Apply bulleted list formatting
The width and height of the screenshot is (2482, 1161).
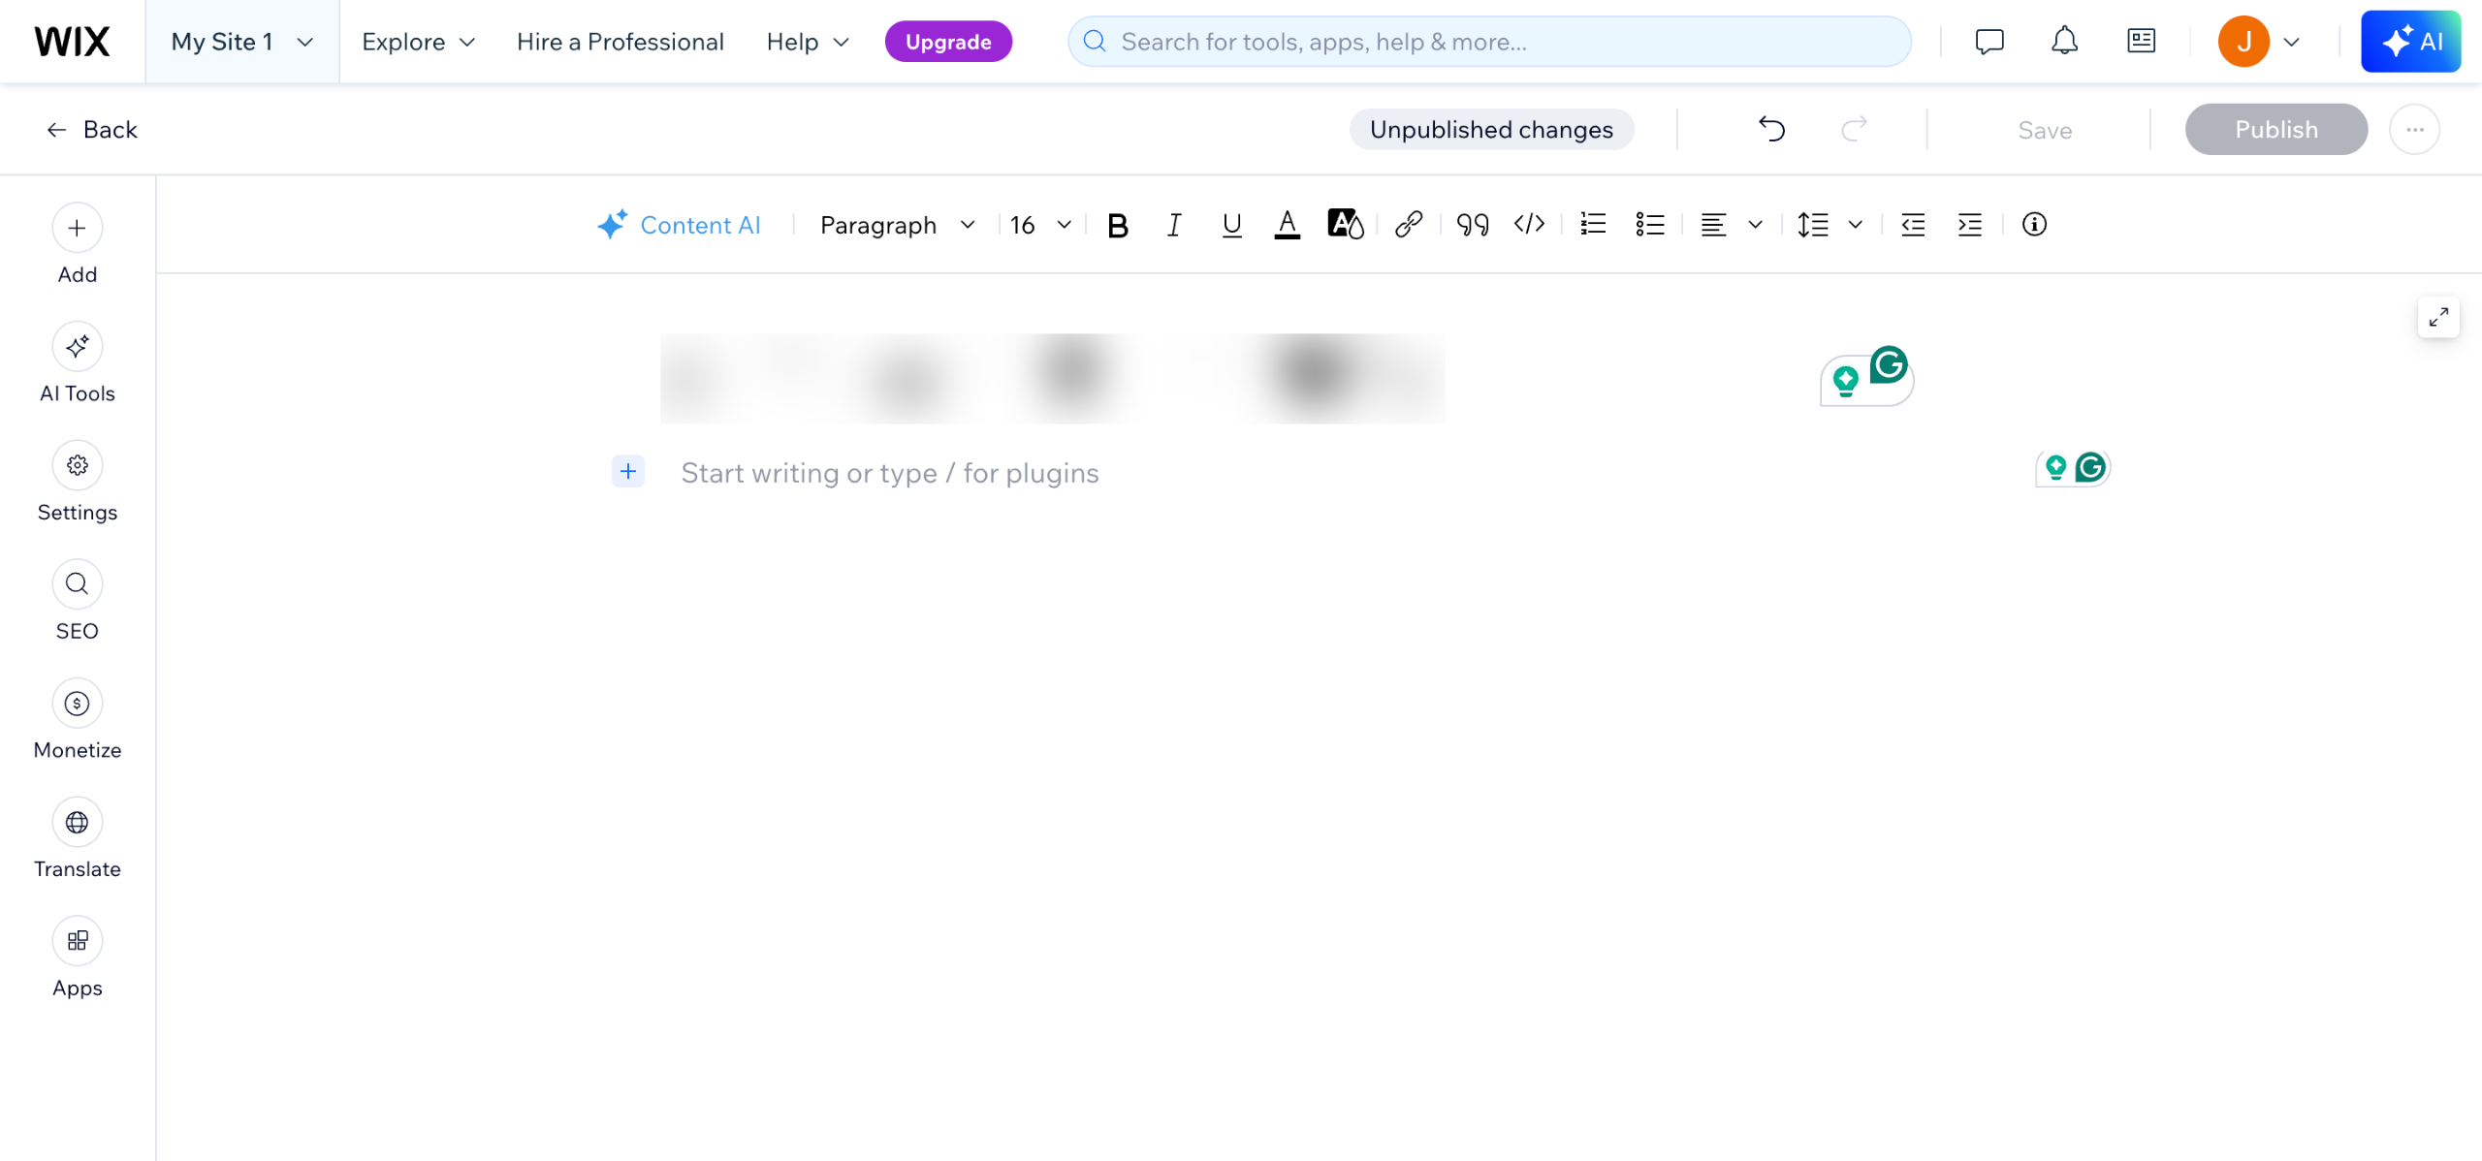tap(1649, 225)
